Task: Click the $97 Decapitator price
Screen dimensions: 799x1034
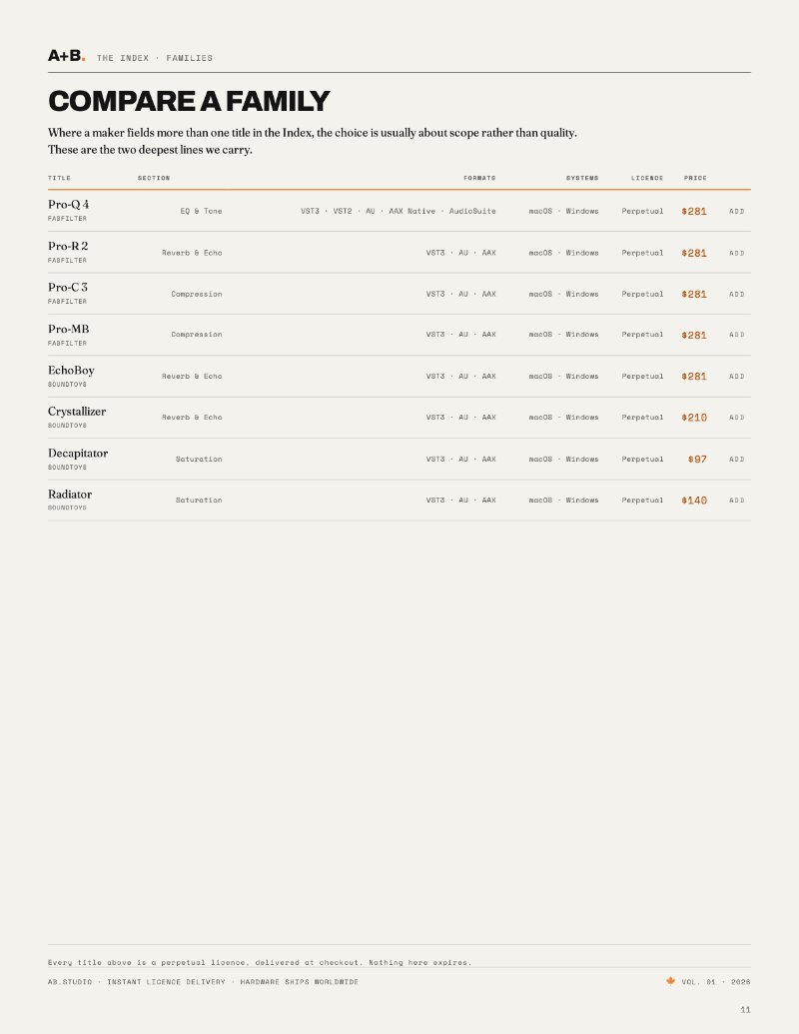Action: 697,459
